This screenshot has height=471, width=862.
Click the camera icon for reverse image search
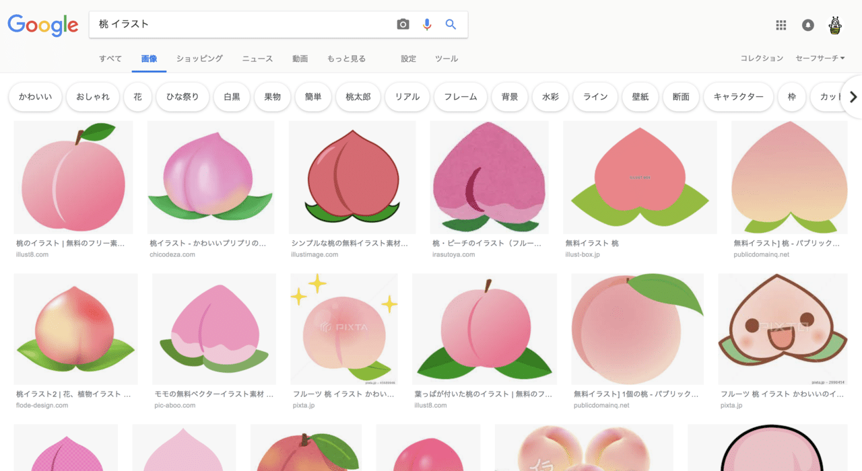(402, 24)
